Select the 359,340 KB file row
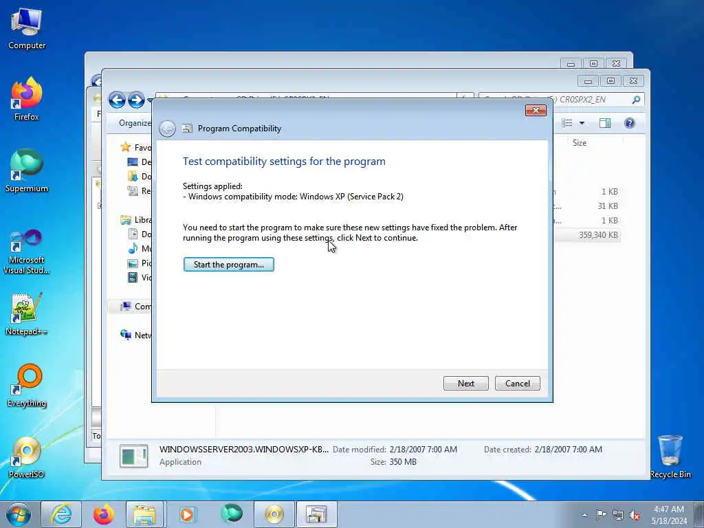 tap(587, 235)
